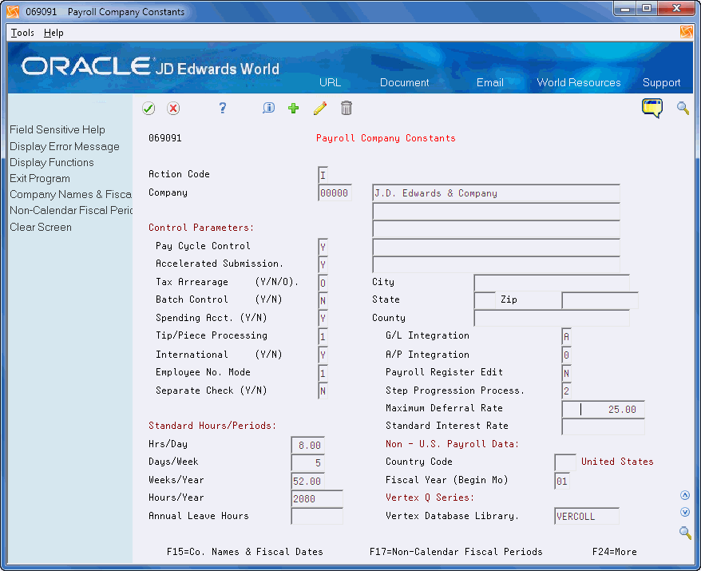
Task: Click the Payroll Register Edit field
Action: point(566,374)
